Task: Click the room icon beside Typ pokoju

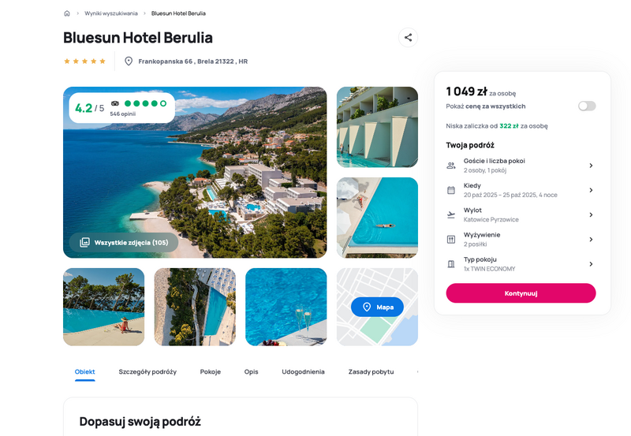Action: point(451,264)
